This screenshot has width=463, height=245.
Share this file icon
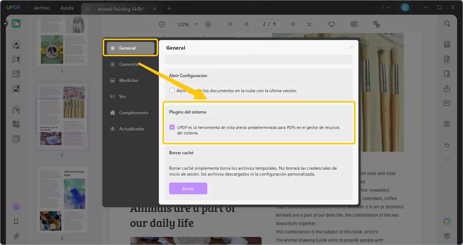pyautogui.click(x=447, y=89)
